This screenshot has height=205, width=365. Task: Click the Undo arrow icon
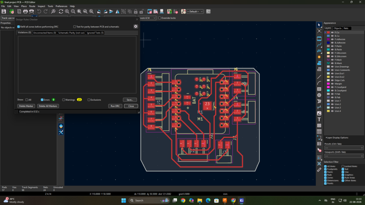[x=39, y=11]
